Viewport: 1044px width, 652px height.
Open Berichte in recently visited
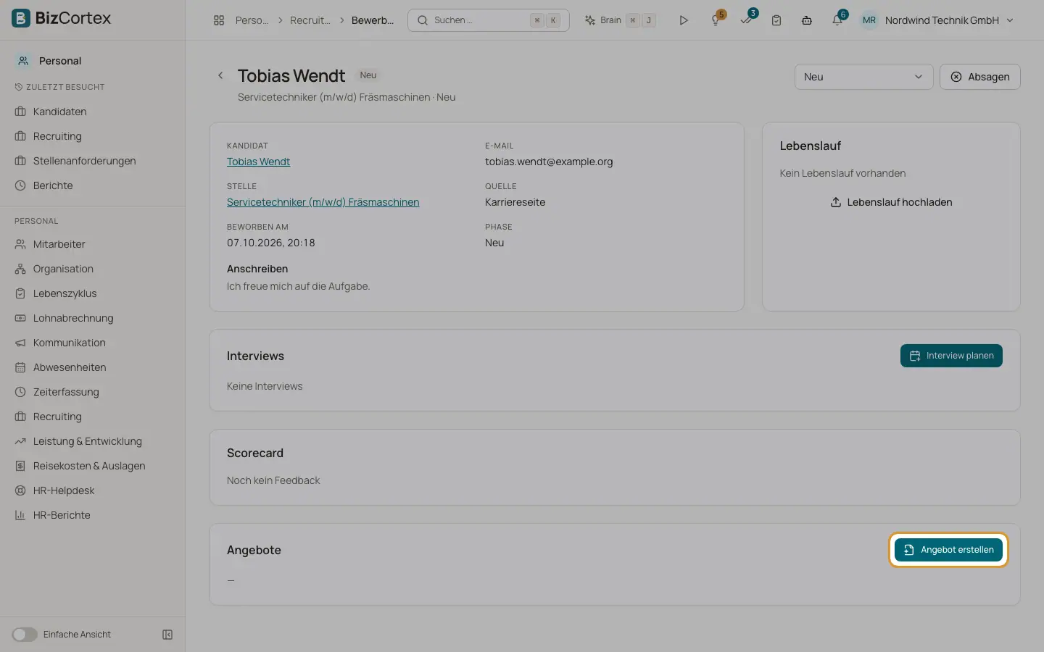[x=53, y=185]
